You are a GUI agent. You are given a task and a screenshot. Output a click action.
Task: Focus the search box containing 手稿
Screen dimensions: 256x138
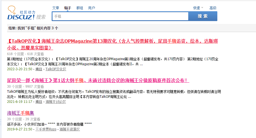click(x=120, y=16)
